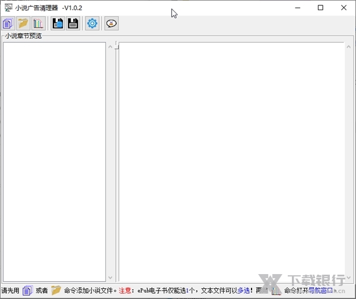Open settings with the blue gear icon
The height and width of the screenshot is (299, 356).
point(92,24)
